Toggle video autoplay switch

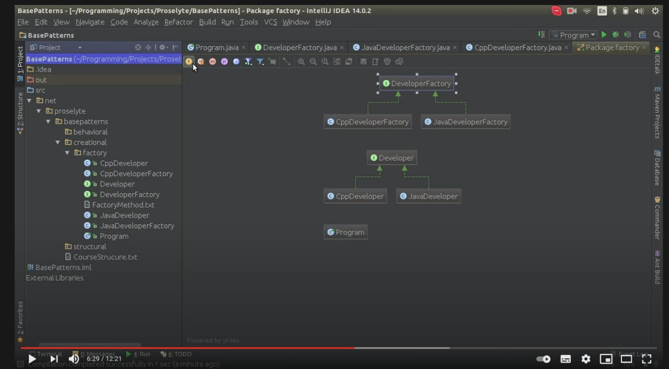tap(544, 359)
